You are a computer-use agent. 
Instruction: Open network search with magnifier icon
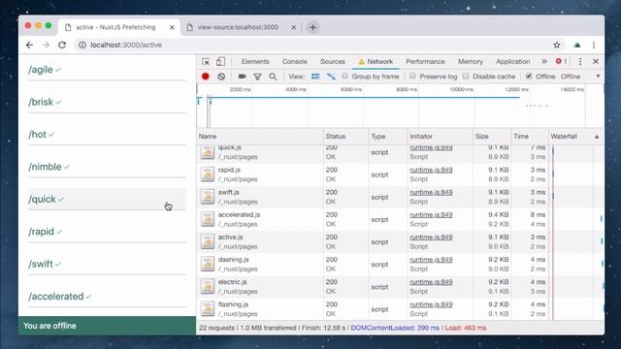tap(273, 77)
